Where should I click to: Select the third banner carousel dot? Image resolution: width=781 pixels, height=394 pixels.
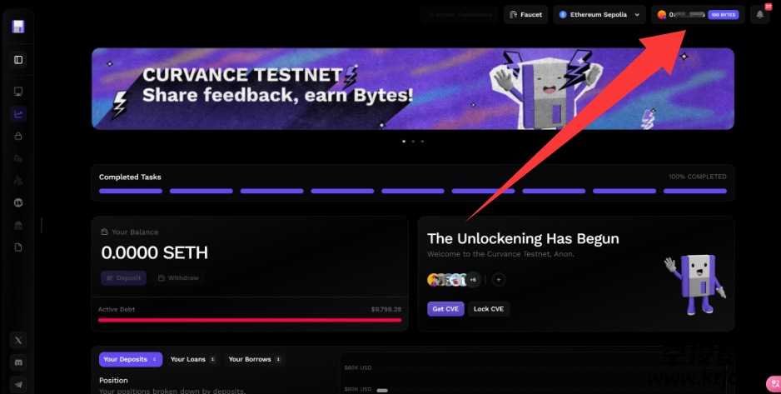click(422, 141)
